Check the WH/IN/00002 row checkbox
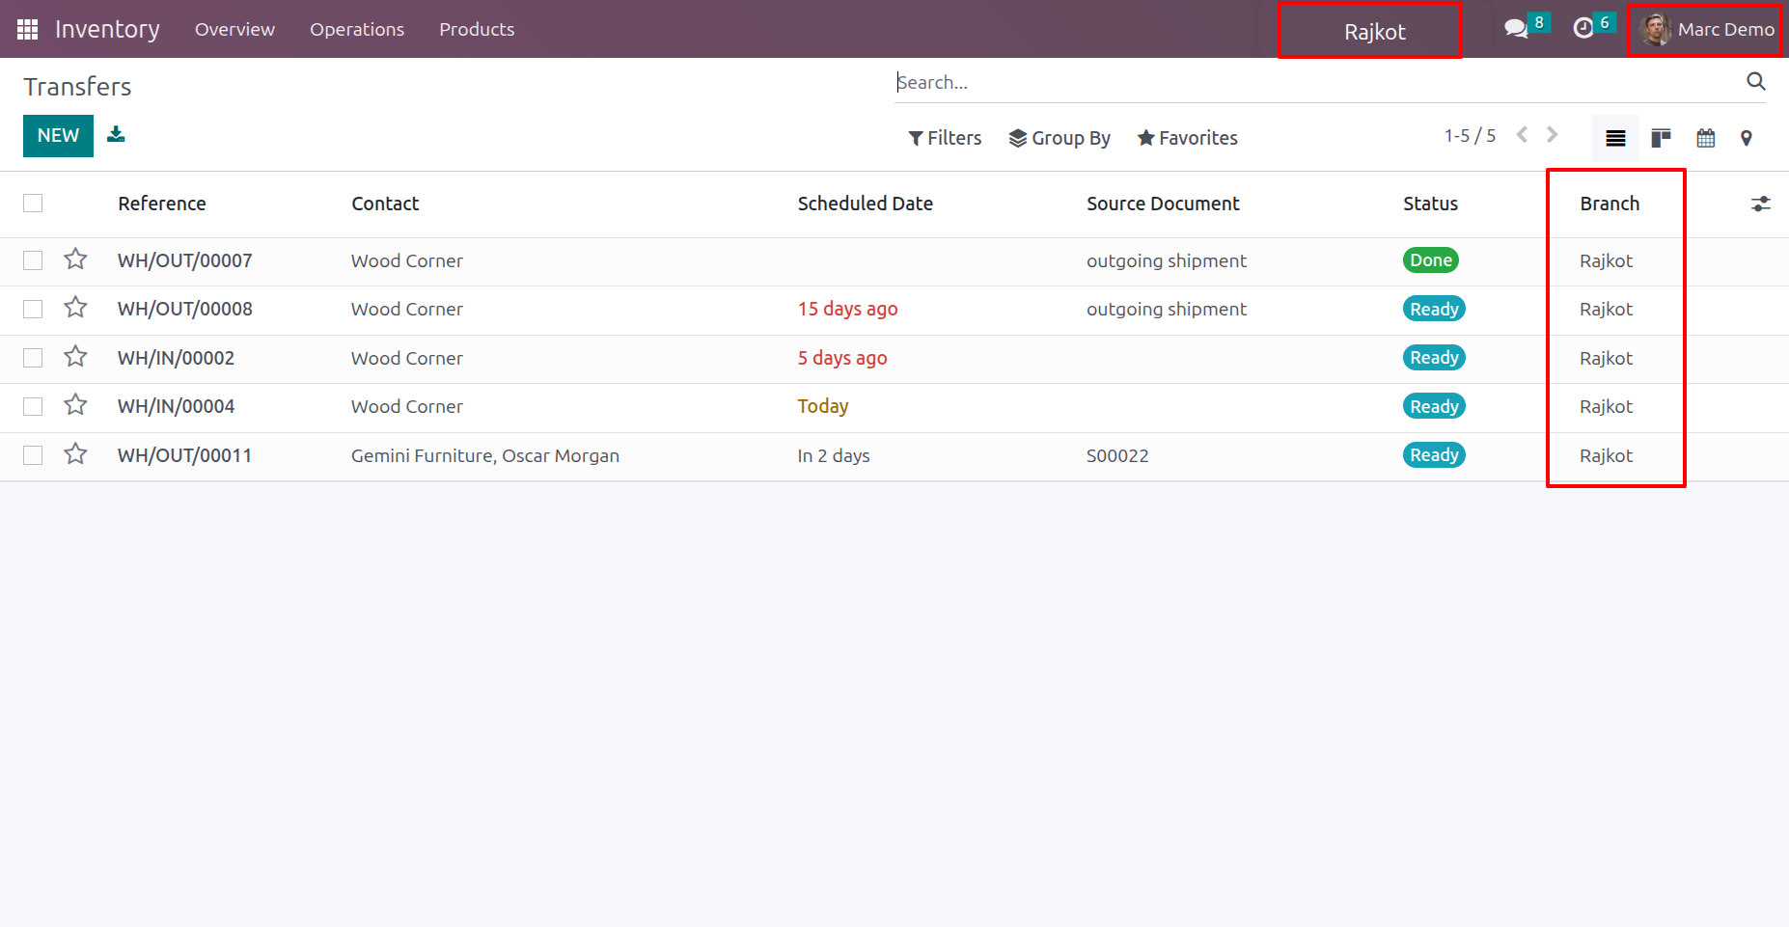This screenshot has width=1789, height=927. 33,358
